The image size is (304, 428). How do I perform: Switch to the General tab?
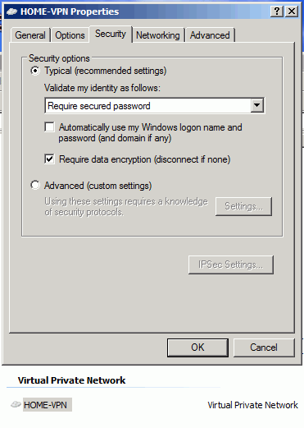pos(30,35)
